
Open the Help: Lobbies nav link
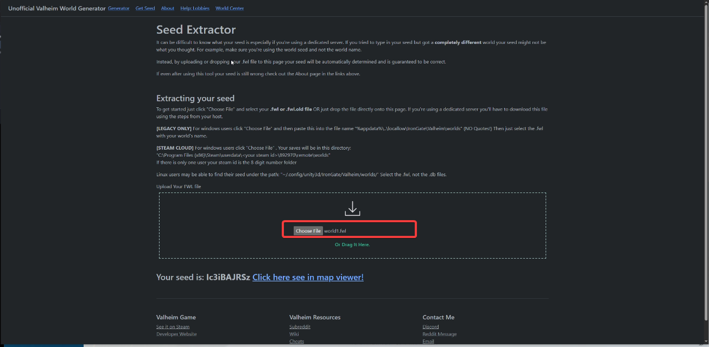[x=195, y=9]
